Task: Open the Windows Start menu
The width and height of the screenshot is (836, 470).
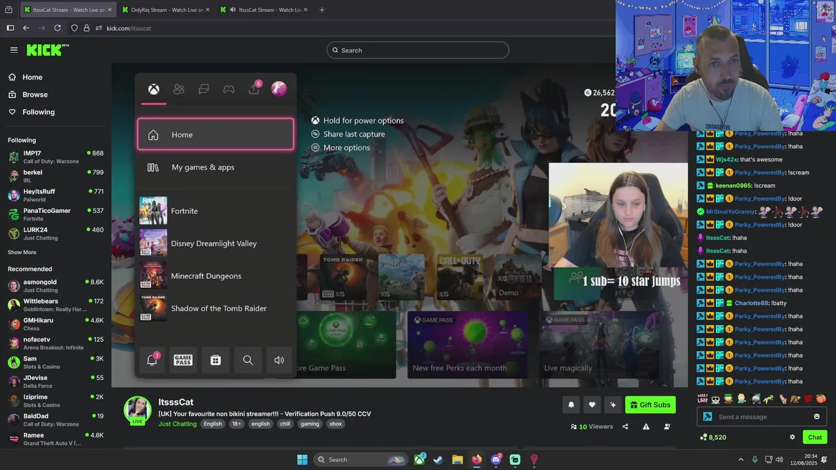Action: [302, 460]
